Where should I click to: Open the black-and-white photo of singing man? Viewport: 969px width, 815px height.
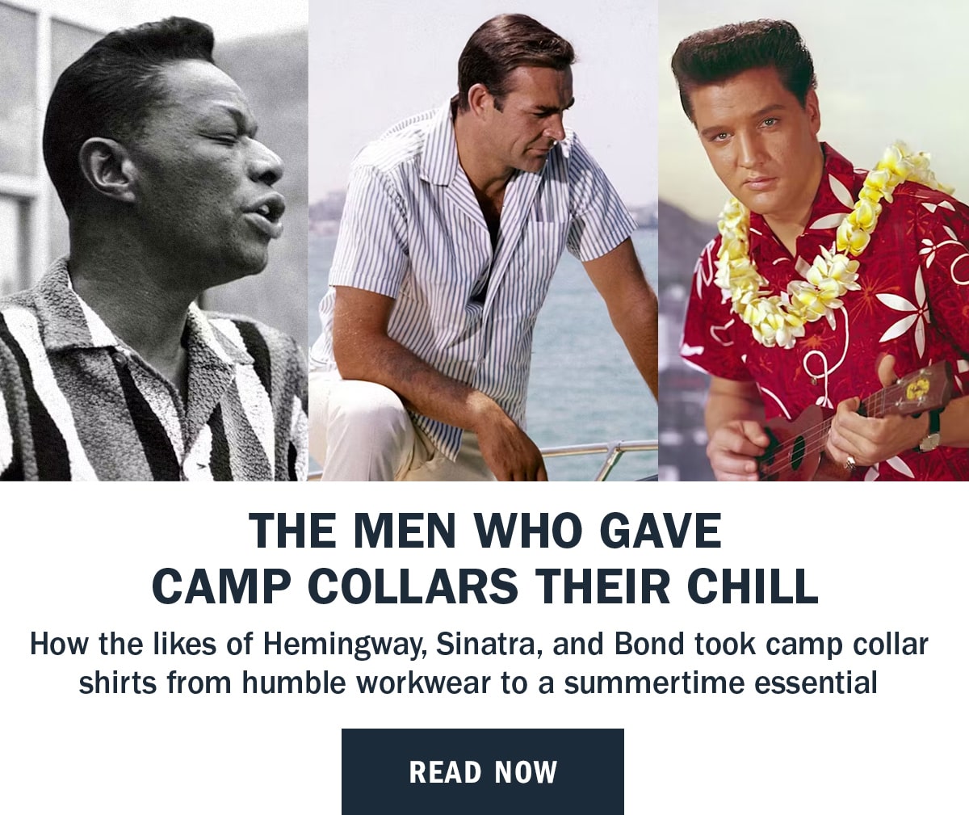click(x=154, y=241)
